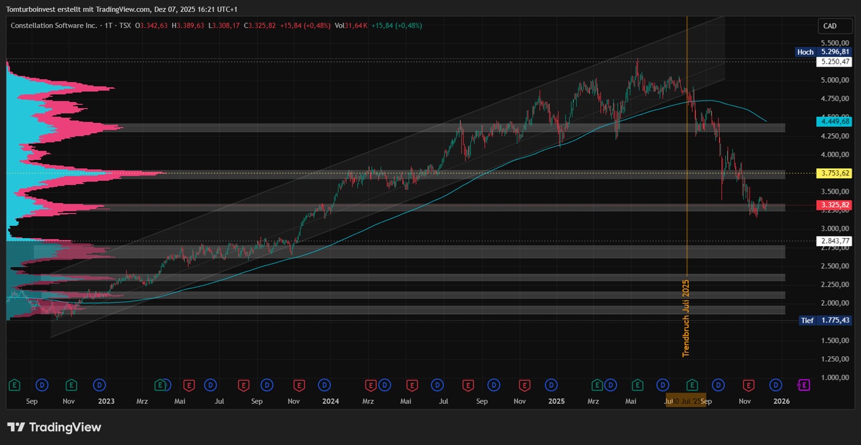Image resolution: width=861 pixels, height=445 pixels.
Task: Click the blue dividend marker above 2023 label
Action: click(x=99, y=385)
